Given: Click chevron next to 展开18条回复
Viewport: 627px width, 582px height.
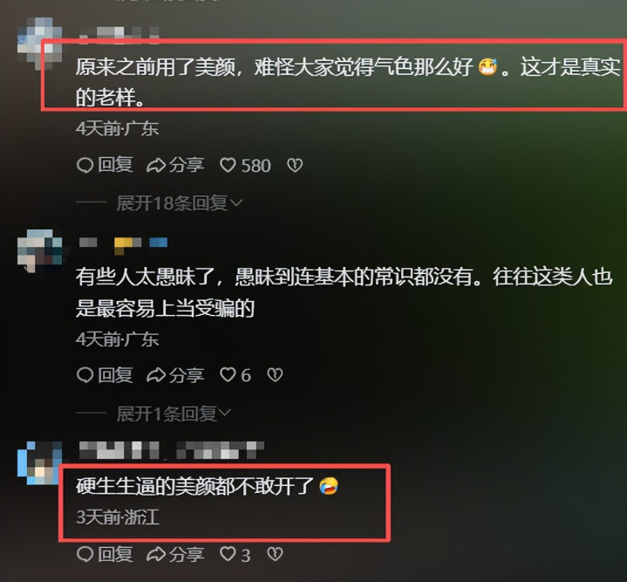Looking at the screenshot, I should point(236,203).
